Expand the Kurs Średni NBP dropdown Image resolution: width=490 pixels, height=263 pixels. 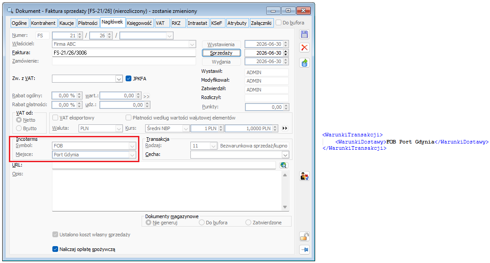pos(186,128)
